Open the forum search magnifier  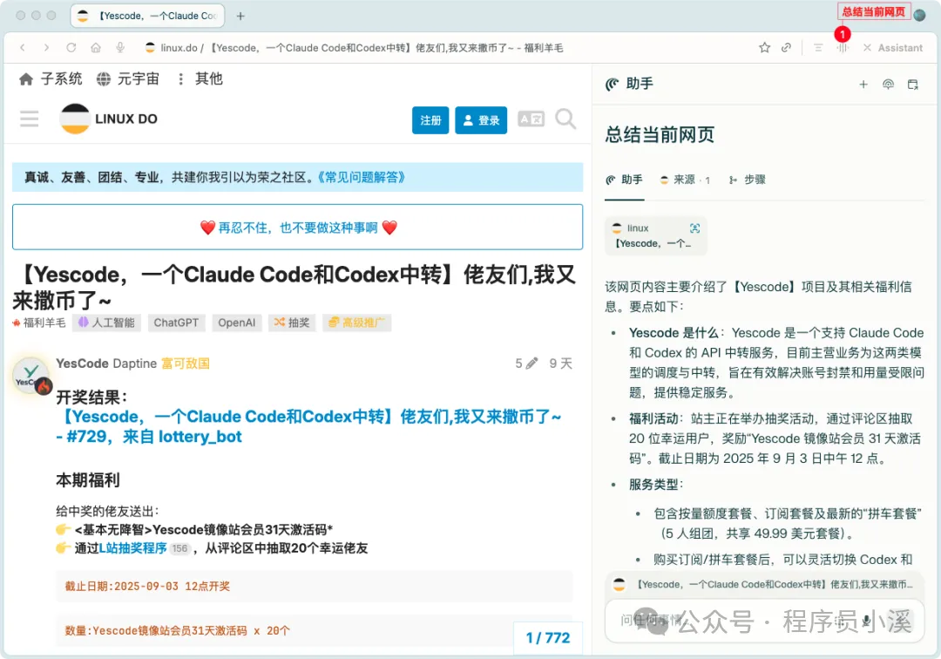(565, 119)
